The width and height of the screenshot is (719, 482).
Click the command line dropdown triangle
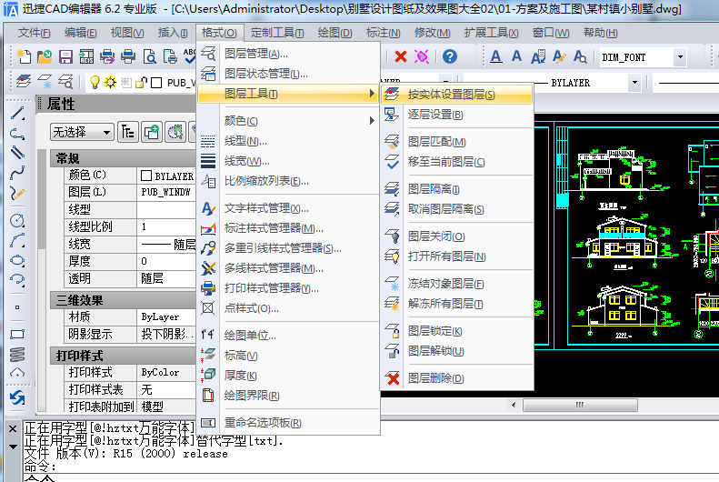[x=13, y=447]
